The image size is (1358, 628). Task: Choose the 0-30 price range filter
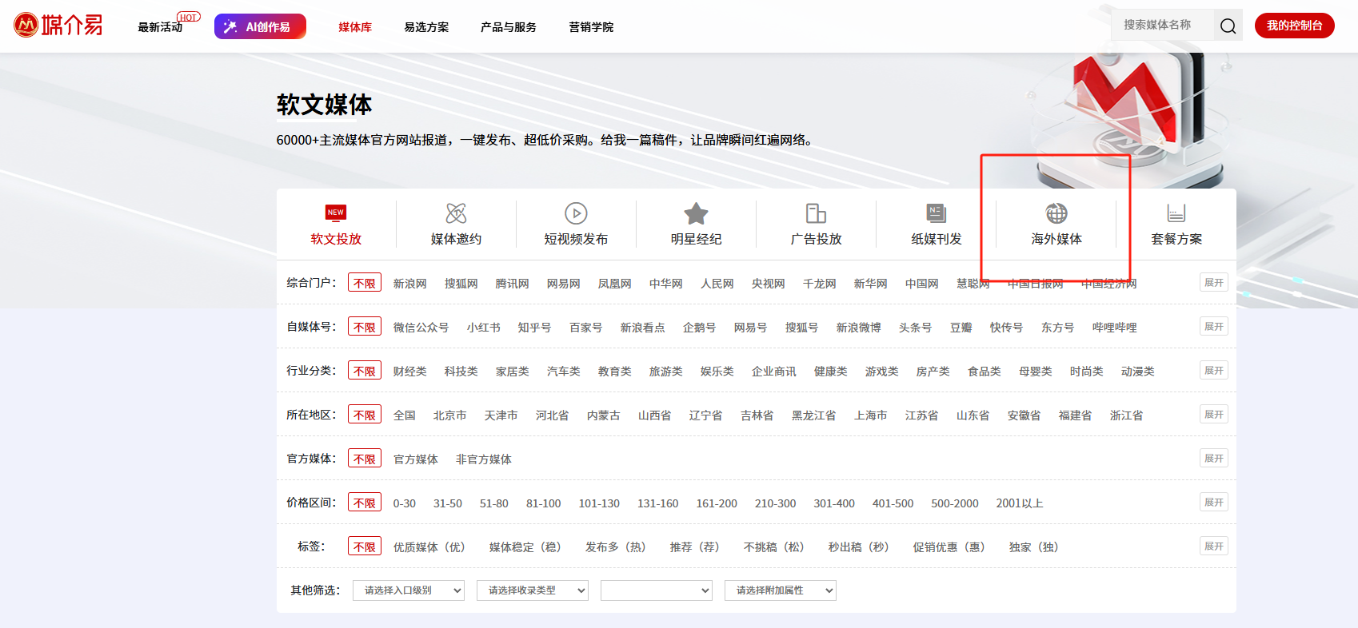coord(404,503)
